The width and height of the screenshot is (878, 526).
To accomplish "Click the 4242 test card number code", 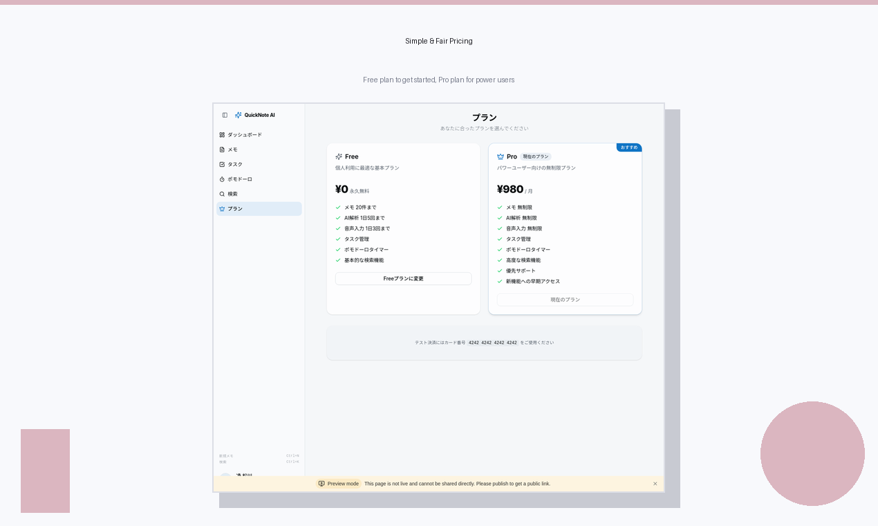I will [492, 342].
